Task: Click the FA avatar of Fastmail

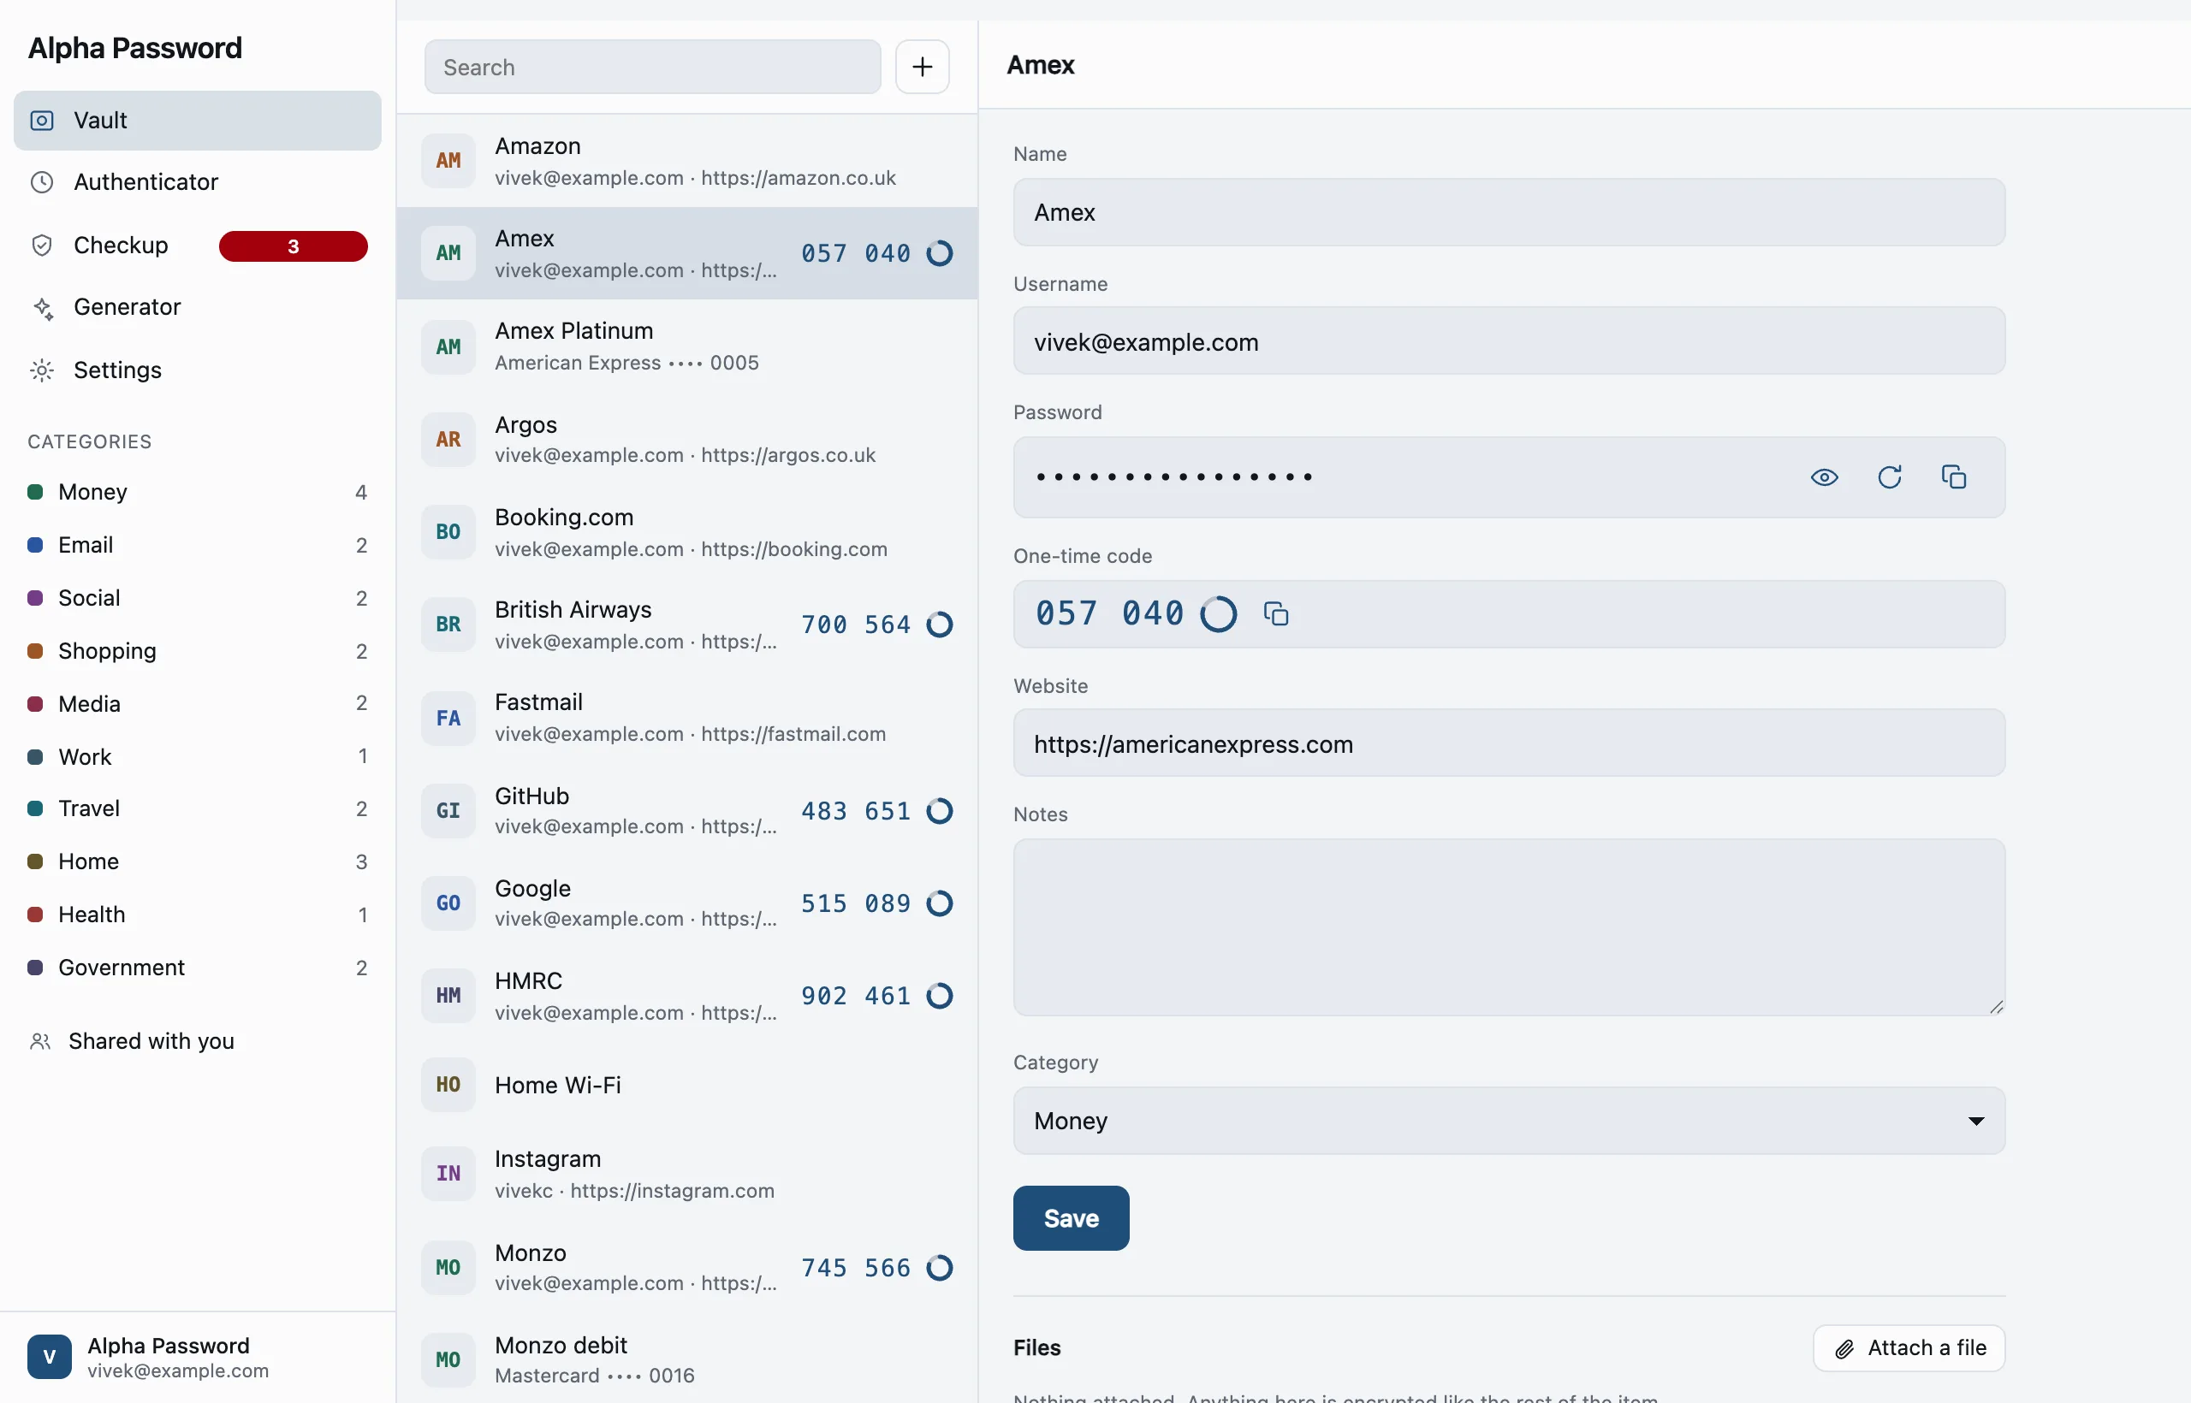Action: coord(448,718)
